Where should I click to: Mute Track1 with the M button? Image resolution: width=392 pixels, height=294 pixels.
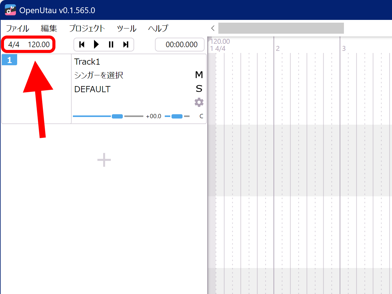click(199, 75)
